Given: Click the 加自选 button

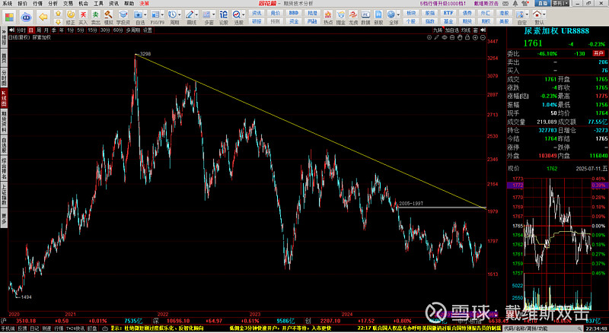Looking at the screenshot, I should 451,30.
